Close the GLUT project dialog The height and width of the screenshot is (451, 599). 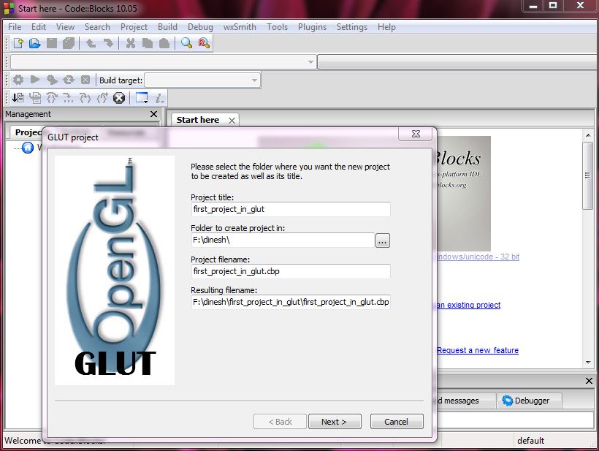coord(416,134)
